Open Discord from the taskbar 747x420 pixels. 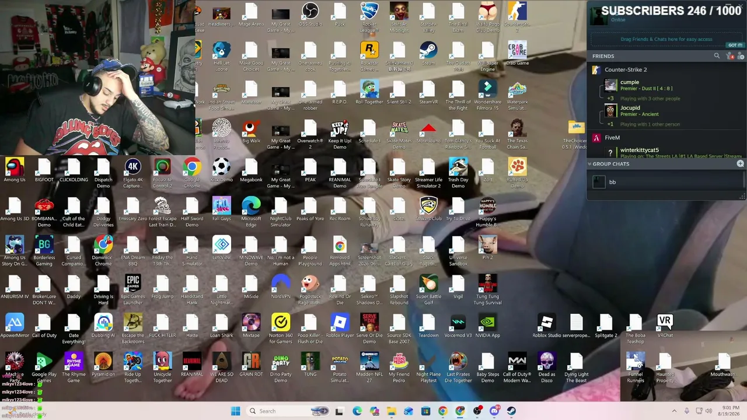494,411
